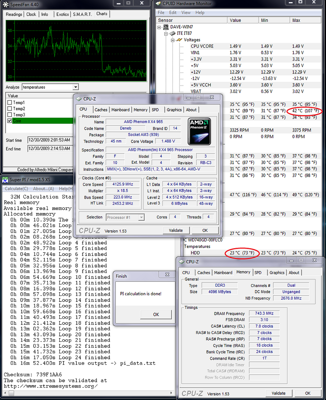
Task: Switch to Graphics tab in front CPU-Z
Action: [x=174, y=110]
